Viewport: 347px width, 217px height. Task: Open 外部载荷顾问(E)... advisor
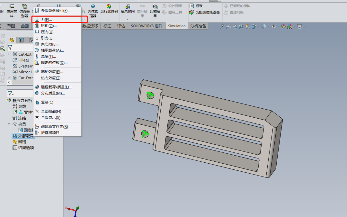[58, 10]
